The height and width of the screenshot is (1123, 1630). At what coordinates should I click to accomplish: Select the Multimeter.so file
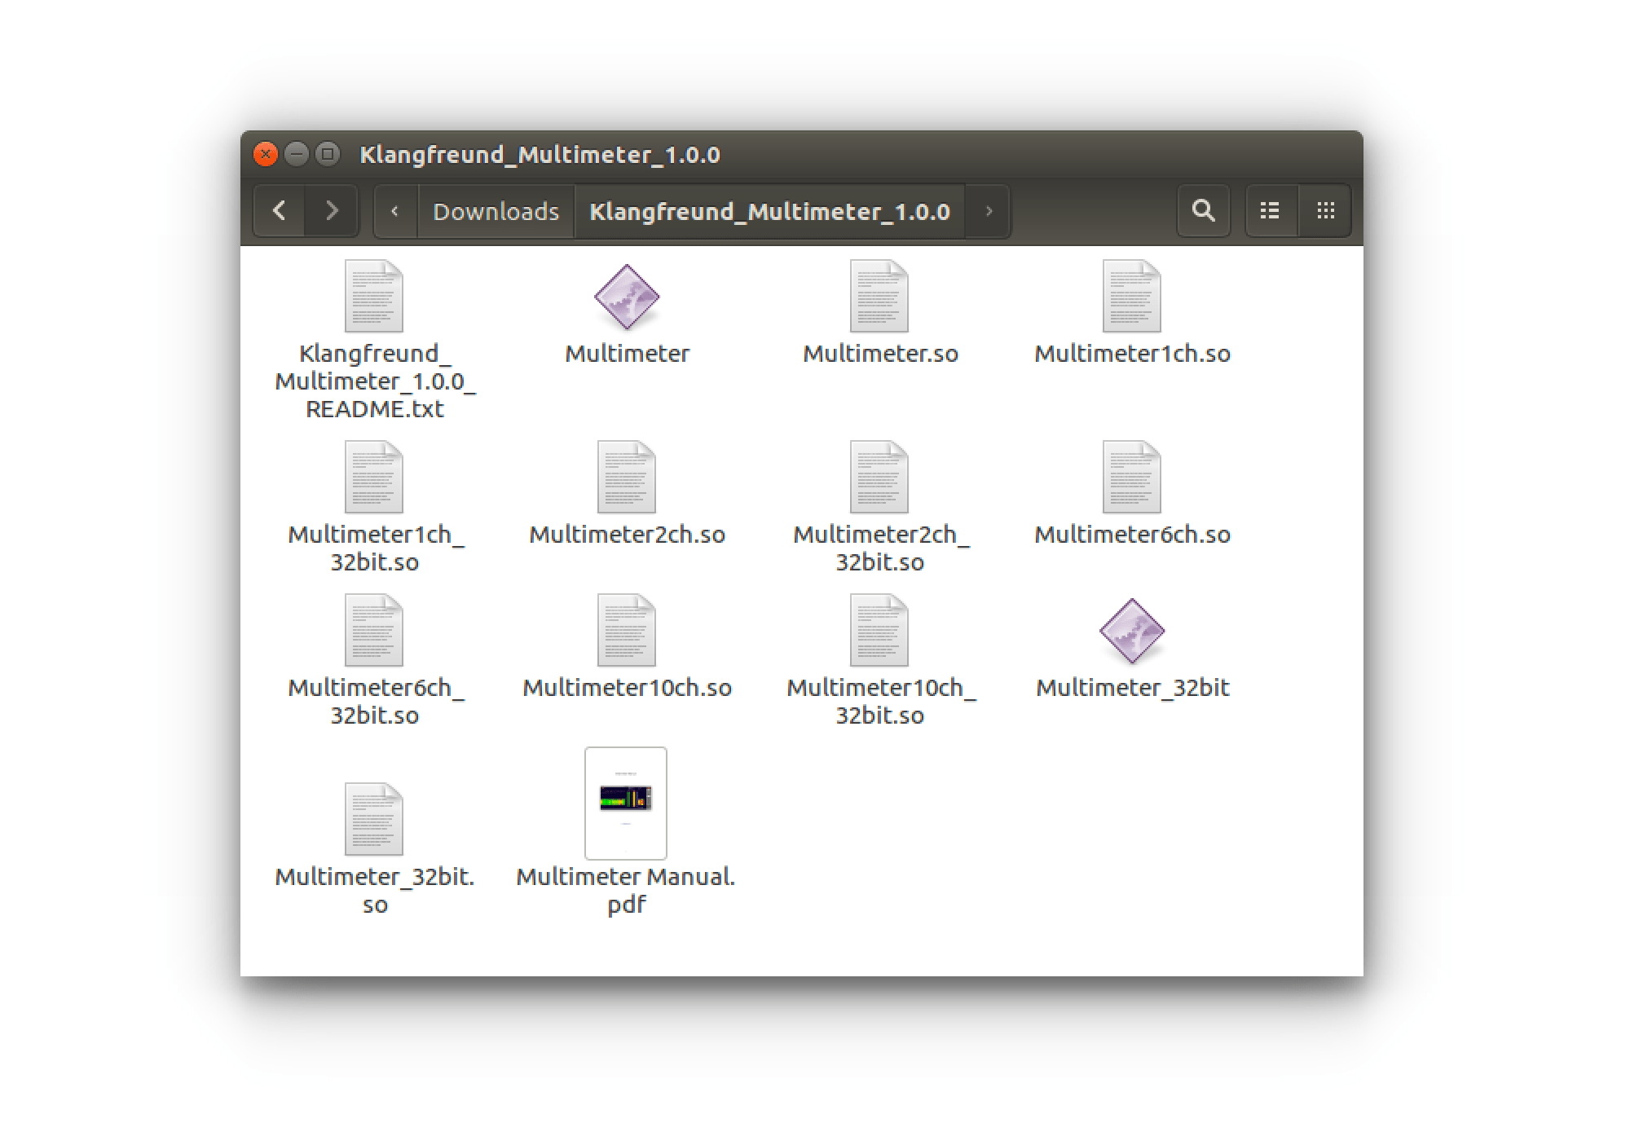[879, 297]
